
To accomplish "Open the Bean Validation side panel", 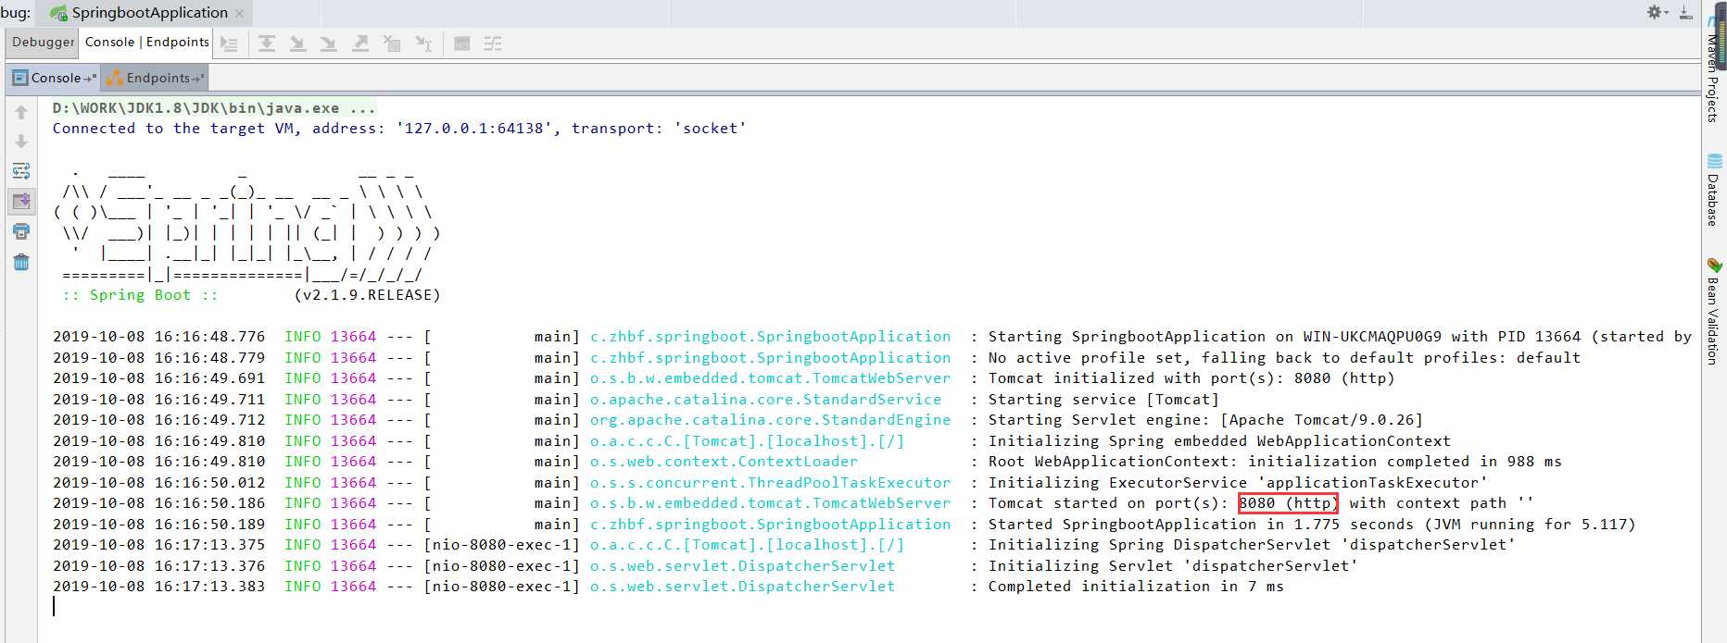I will (1713, 311).
